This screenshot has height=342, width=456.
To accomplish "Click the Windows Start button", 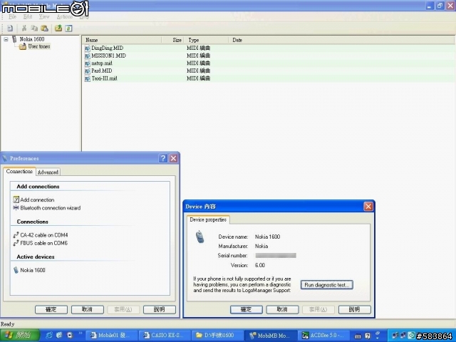I will pos(18,335).
